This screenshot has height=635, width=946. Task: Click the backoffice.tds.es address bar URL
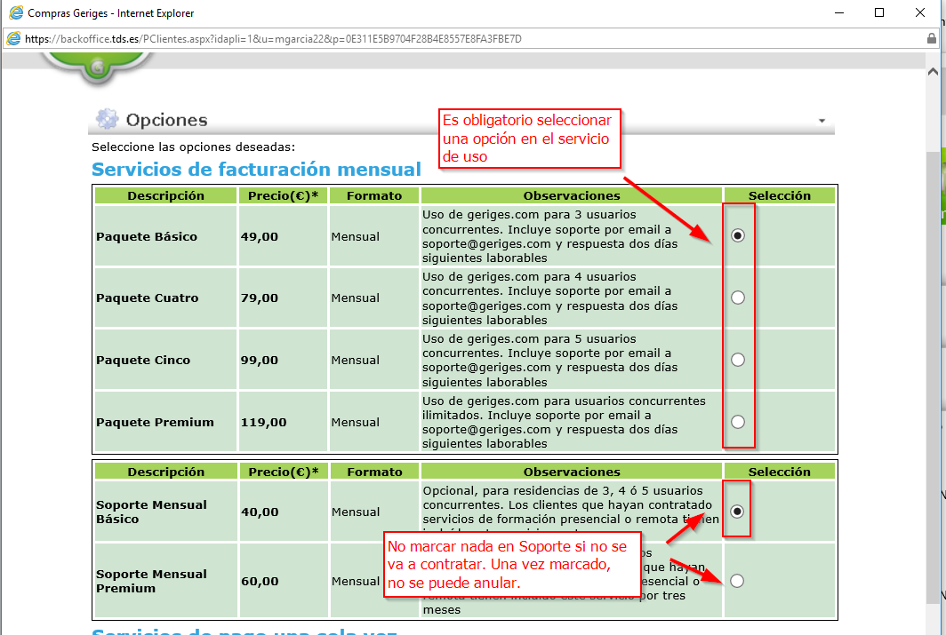coord(267,39)
